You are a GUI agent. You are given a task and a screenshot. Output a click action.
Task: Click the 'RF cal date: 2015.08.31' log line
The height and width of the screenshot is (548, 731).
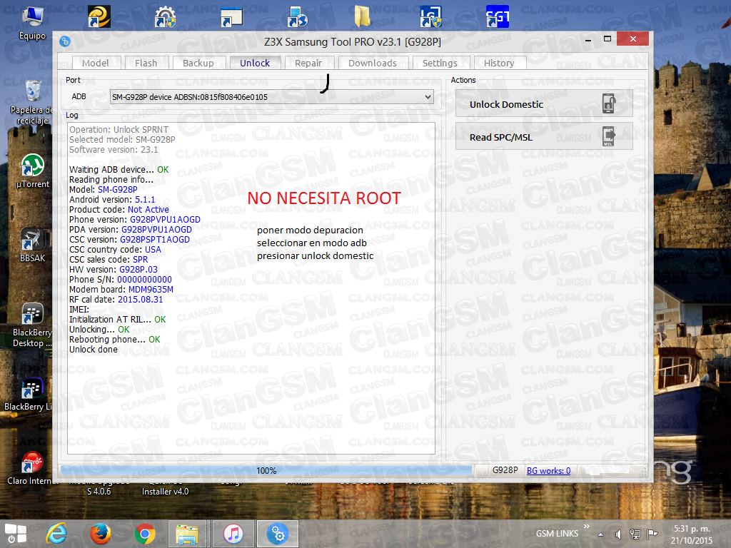116,299
